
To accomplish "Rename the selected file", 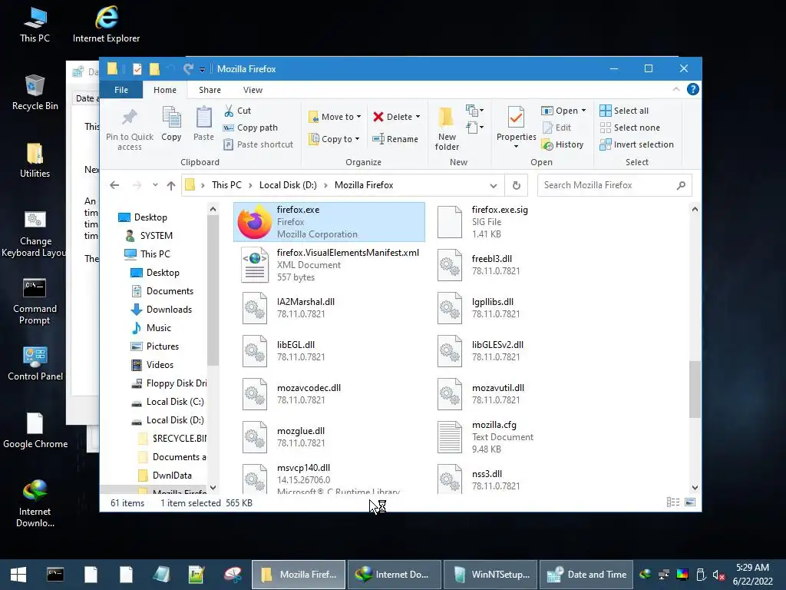I will coord(395,139).
